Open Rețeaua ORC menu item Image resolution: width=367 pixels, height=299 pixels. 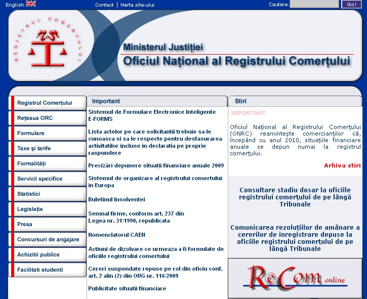click(x=35, y=118)
